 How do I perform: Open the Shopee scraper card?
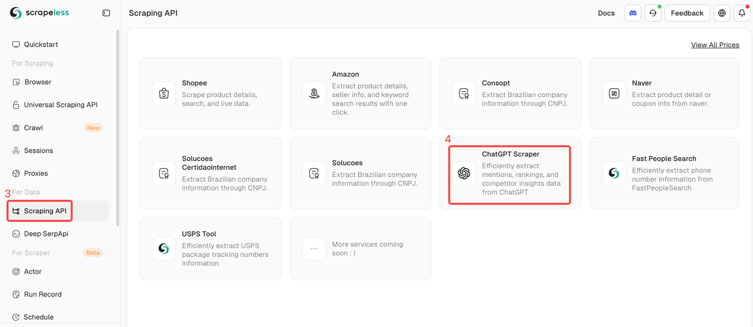210,94
